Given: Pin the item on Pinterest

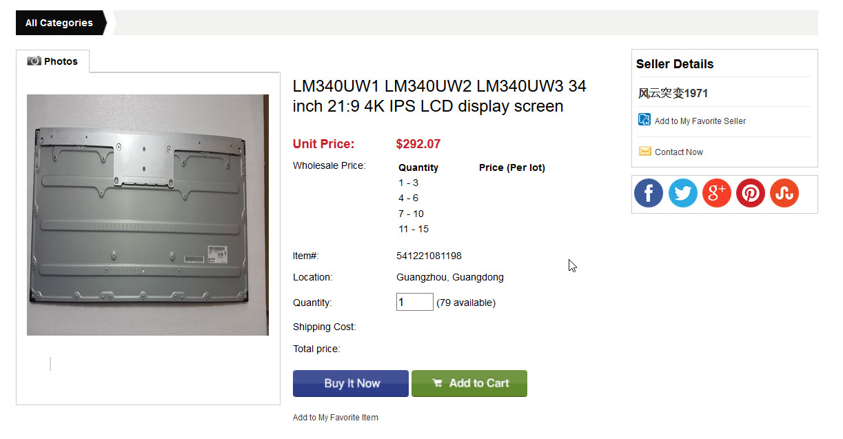Looking at the screenshot, I should click(751, 194).
